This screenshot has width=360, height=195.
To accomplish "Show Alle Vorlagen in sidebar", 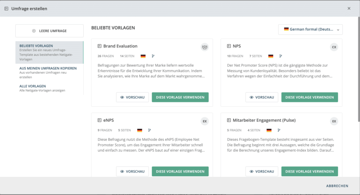I will [49, 88].
